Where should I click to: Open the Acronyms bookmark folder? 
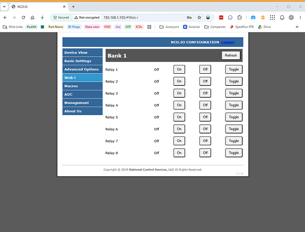tap(169, 27)
